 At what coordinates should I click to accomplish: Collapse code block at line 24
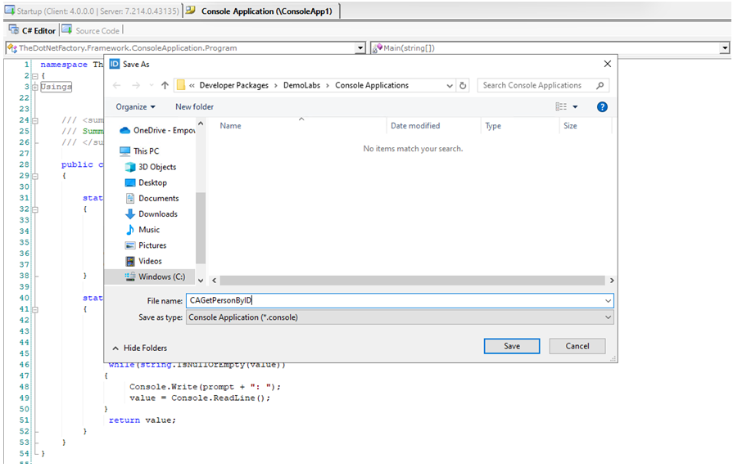click(x=35, y=120)
